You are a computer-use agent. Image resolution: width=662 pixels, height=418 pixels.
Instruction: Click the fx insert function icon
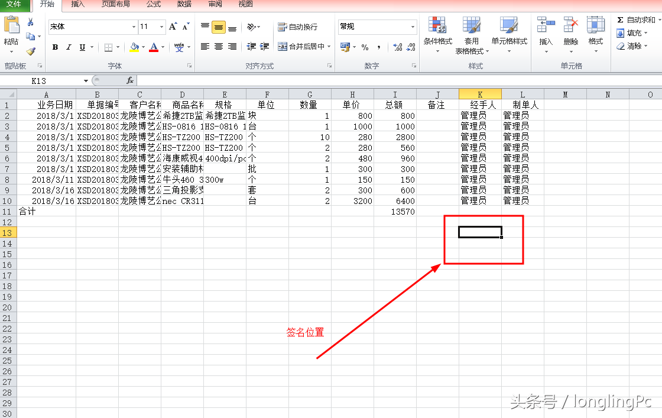(x=130, y=80)
